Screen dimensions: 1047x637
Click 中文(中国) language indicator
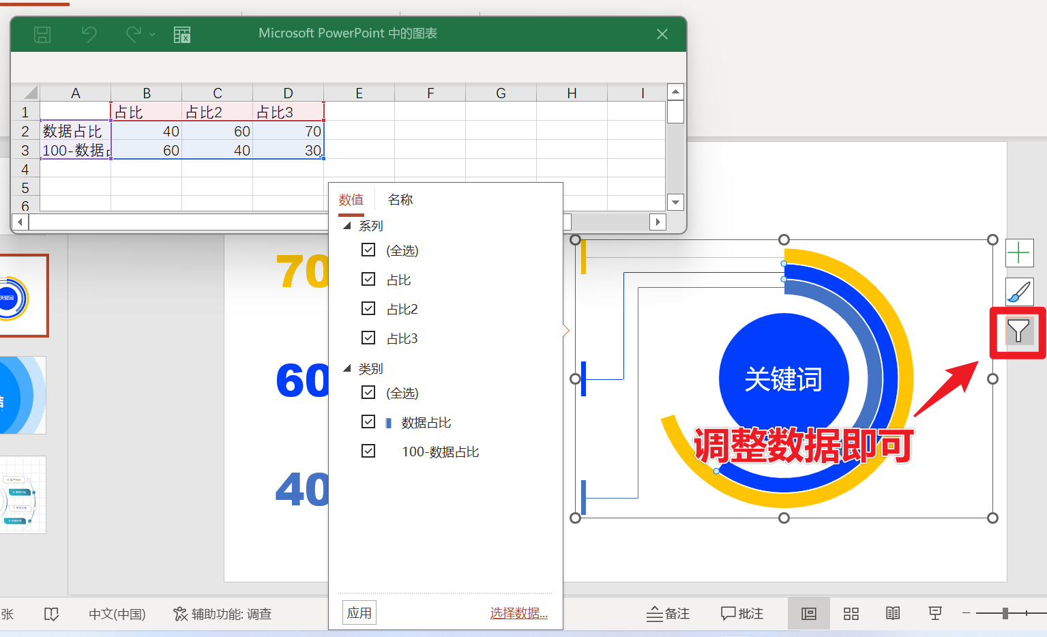(117, 614)
